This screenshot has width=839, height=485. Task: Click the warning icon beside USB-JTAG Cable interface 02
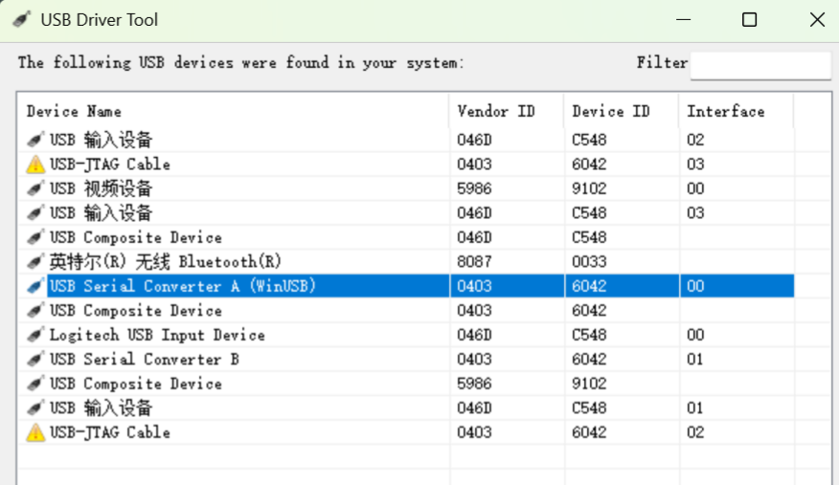(35, 432)
